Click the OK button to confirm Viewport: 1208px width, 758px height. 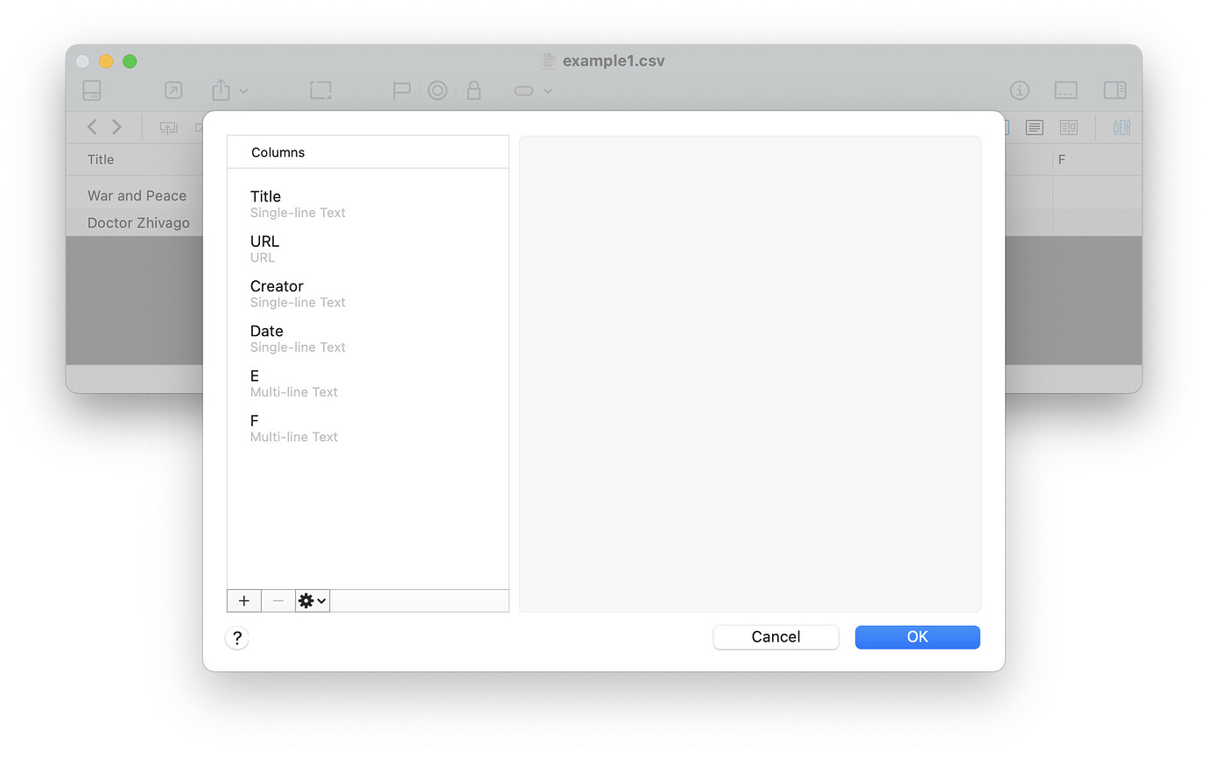click(x=917, y=637)
